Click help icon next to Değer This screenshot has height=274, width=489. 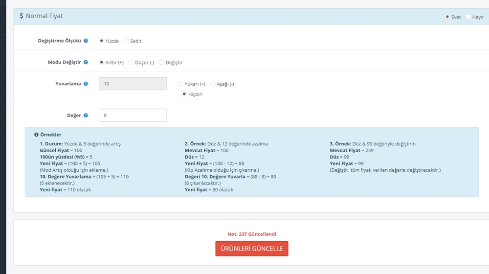pyautogui.click(x=86, y=115)
